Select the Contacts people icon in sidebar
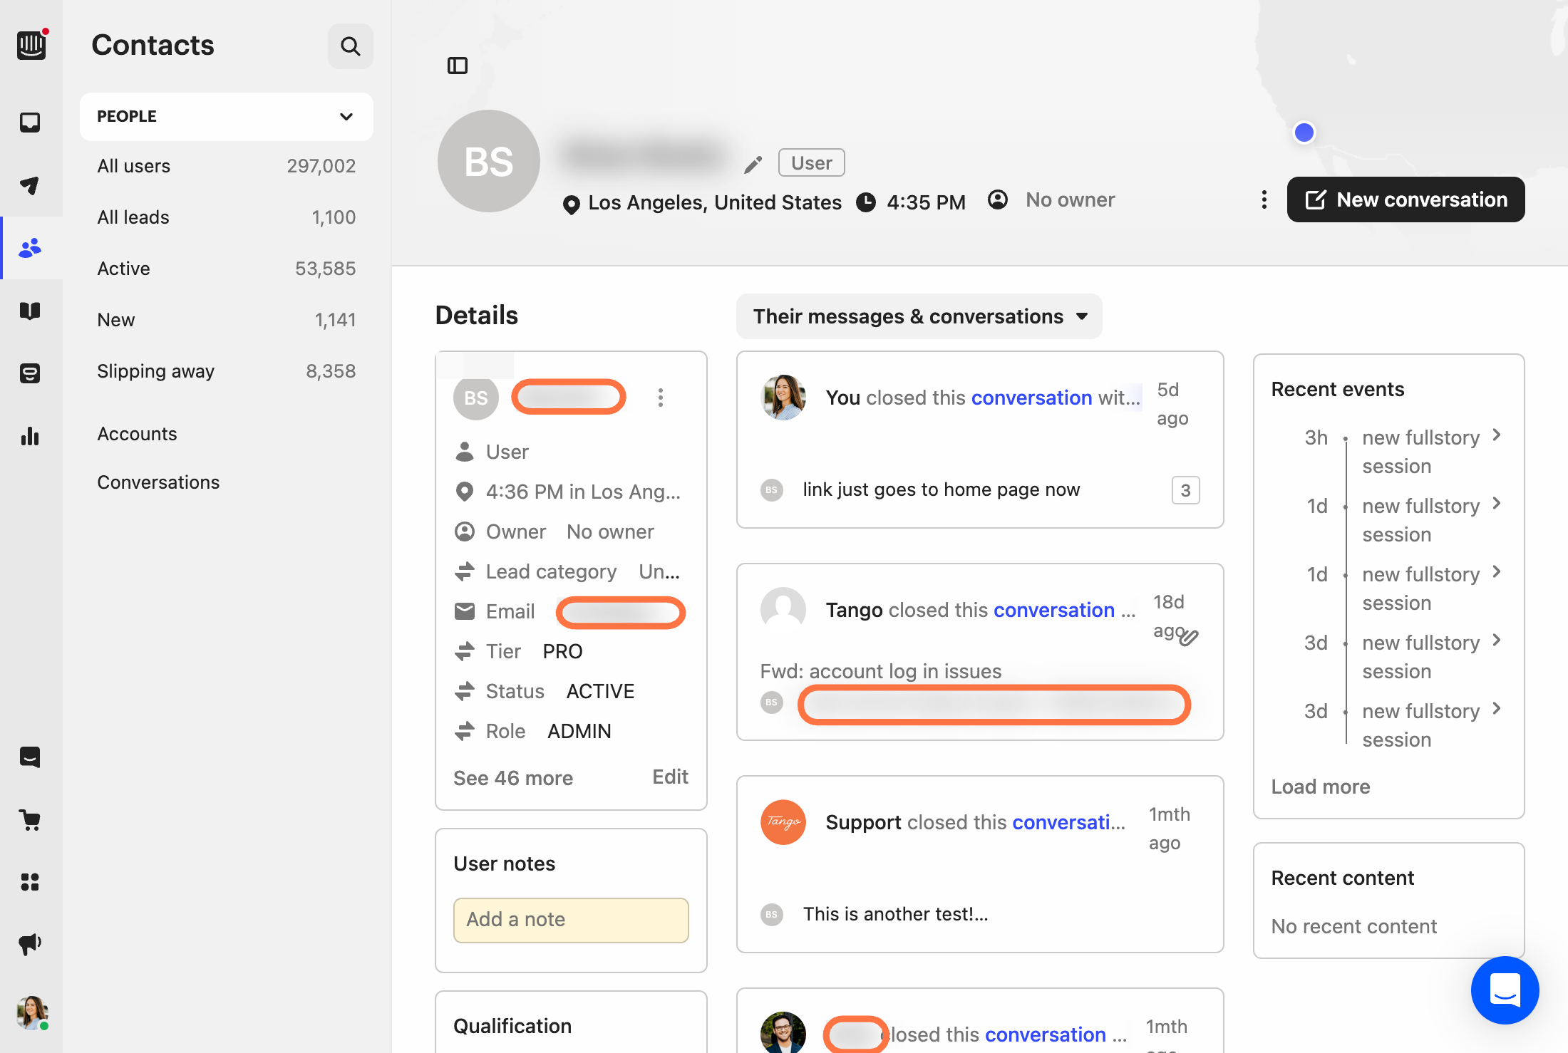The height and width of the screenshot is (1053, 1568). [30, 248]
